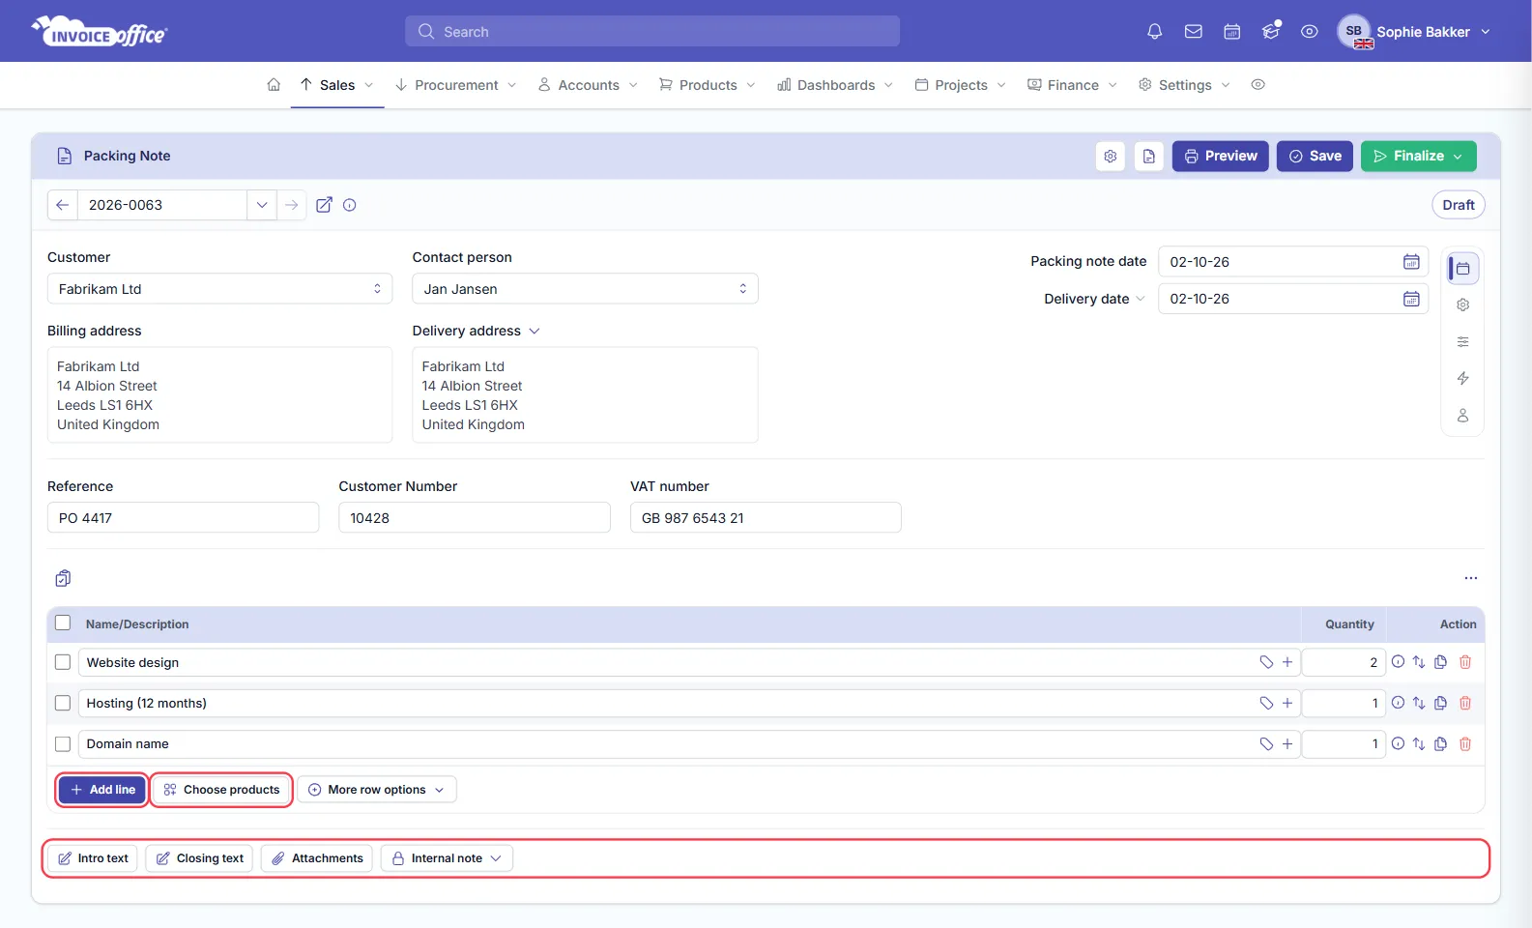Click the Preview button

[1221, 156]
